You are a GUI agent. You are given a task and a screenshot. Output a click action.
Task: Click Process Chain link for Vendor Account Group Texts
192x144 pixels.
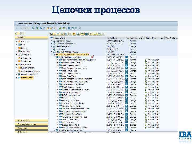153,127
